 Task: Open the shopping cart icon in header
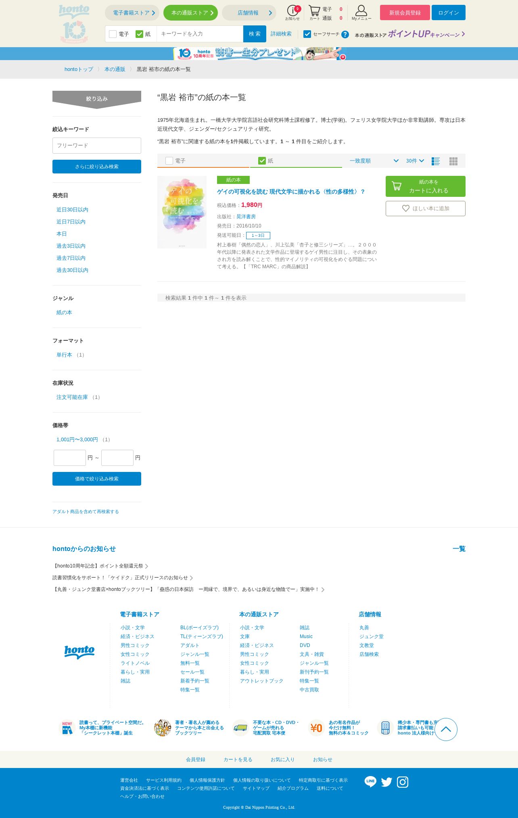pyautogui.click(x=314, y=13)
